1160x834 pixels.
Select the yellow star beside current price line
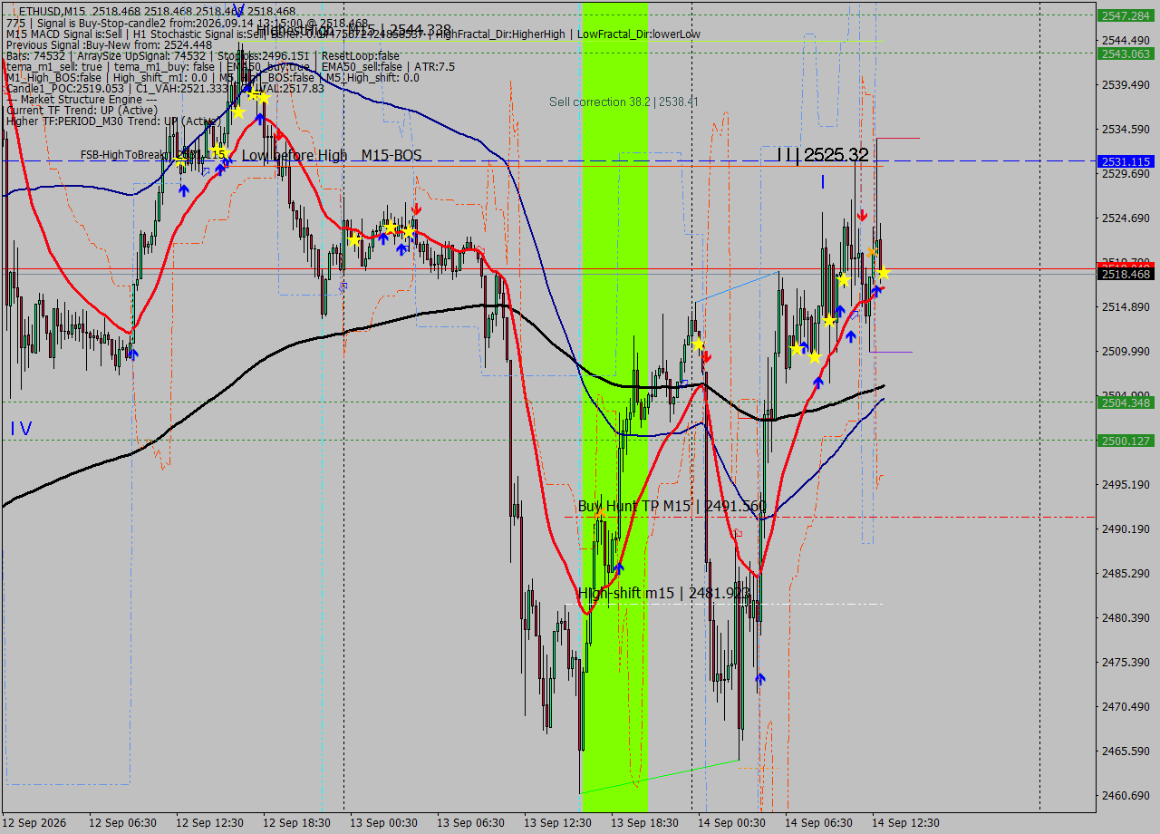pyautogui.click(x=883, y=273)
